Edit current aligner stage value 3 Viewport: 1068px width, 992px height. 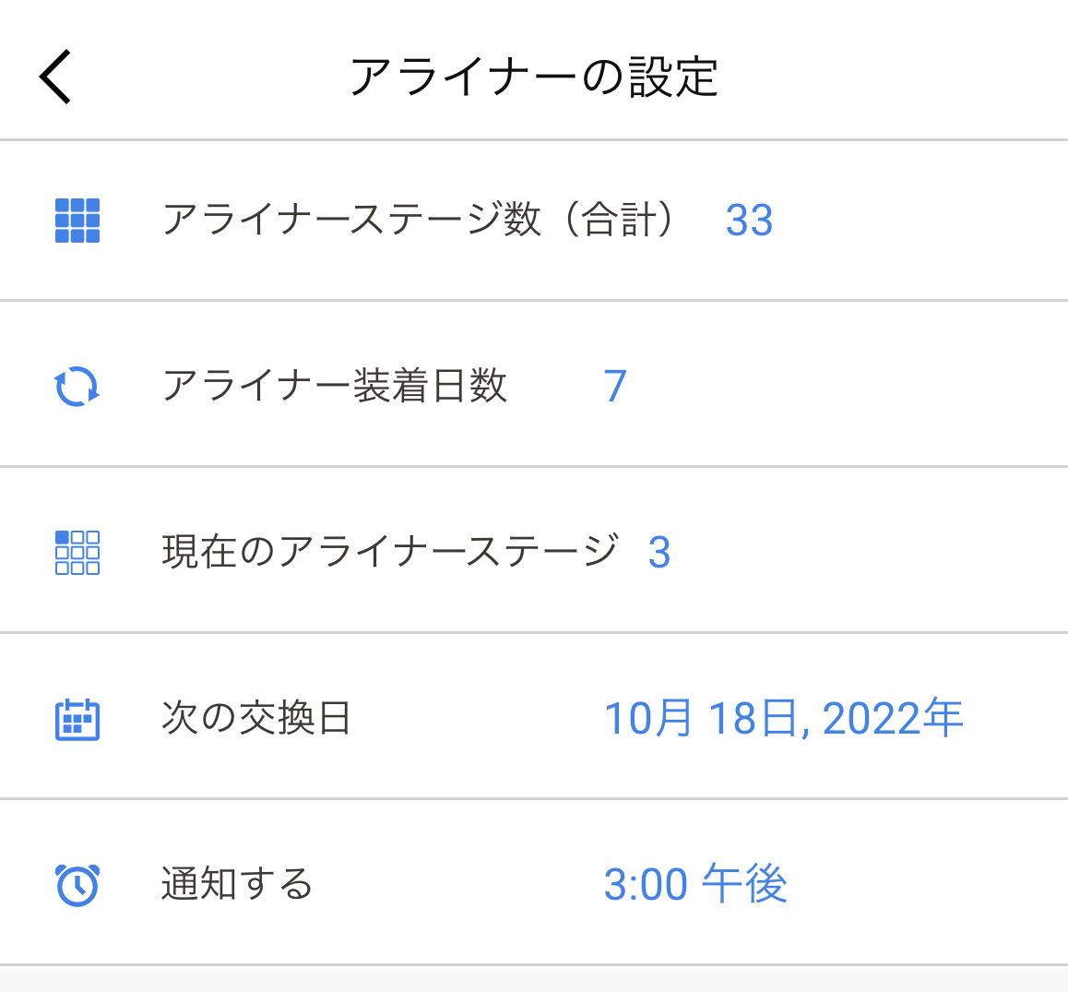(659, 553)
